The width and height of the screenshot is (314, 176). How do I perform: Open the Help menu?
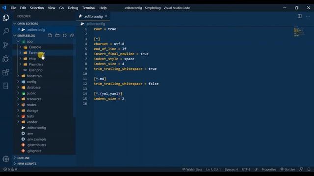103,8
